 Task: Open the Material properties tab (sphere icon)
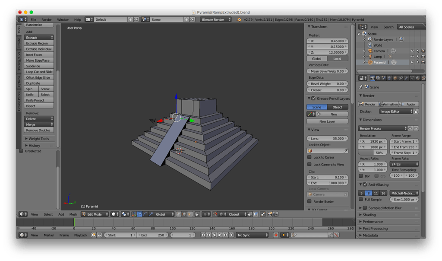pyautogui.click(x=417, y=78)
